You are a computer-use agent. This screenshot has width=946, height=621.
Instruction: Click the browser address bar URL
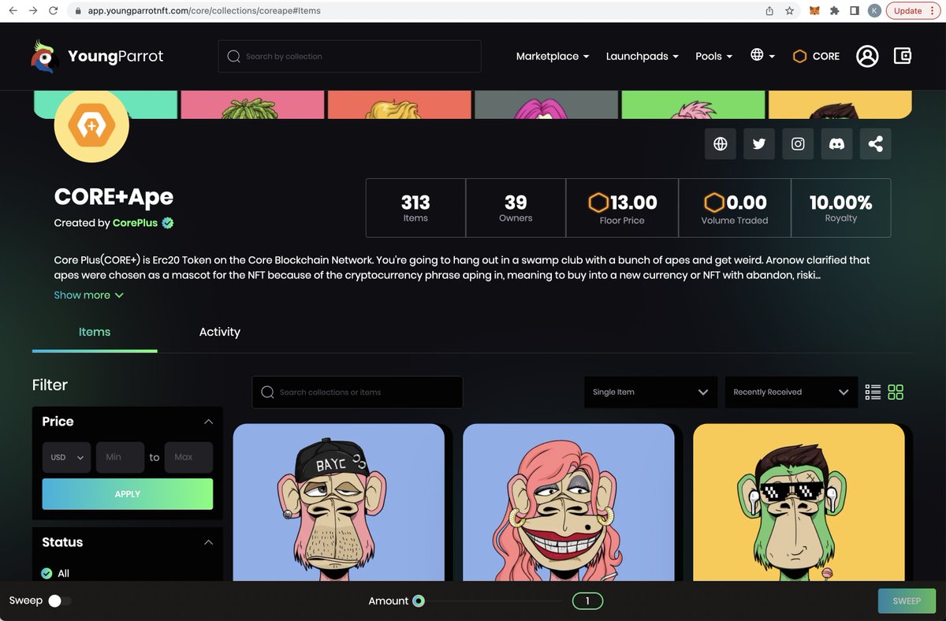click(x=204, y=11)
